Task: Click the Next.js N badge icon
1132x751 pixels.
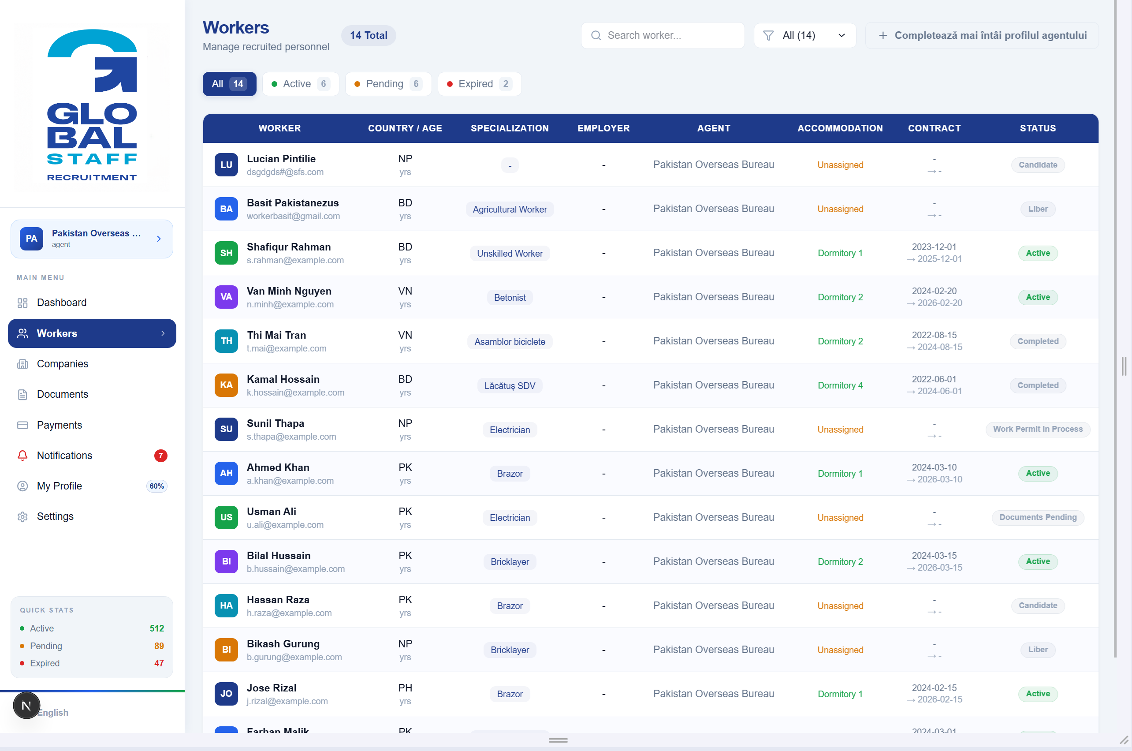Action: click(26, 706)
